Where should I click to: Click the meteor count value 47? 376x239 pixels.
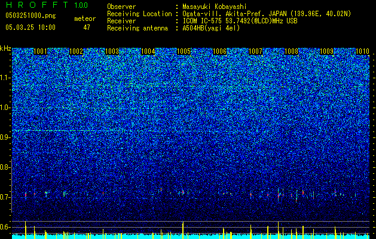pos(87,27)
